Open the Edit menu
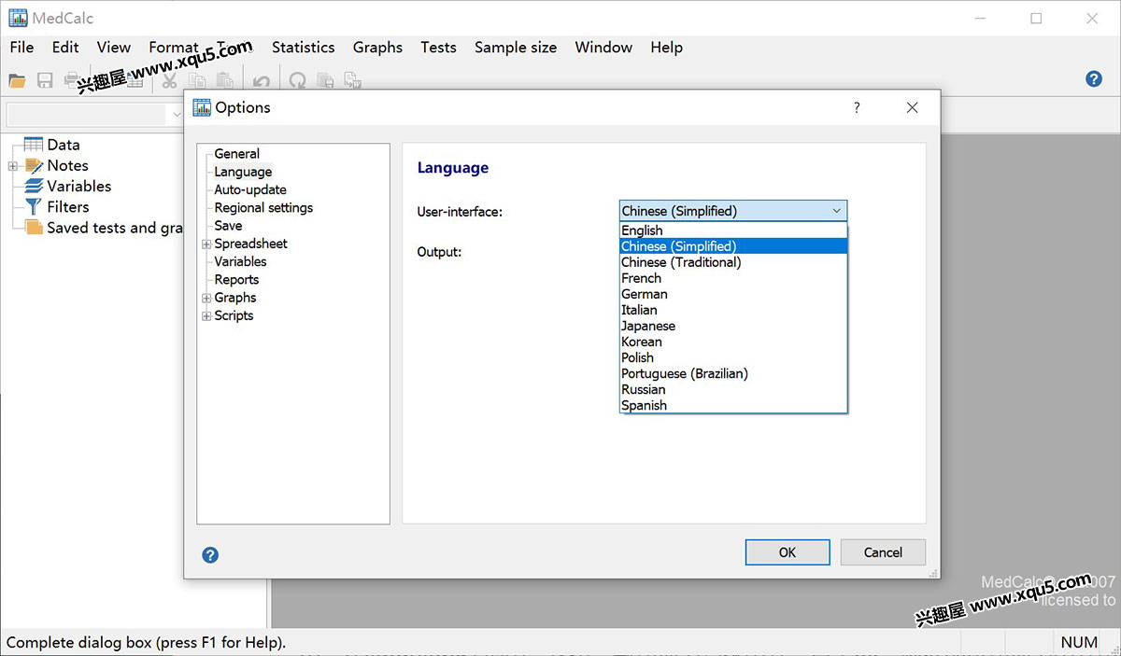 tap(65, 48)
